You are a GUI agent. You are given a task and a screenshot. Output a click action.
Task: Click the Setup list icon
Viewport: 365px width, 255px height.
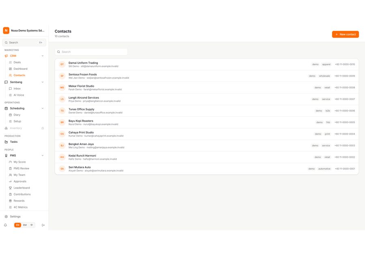10,122
